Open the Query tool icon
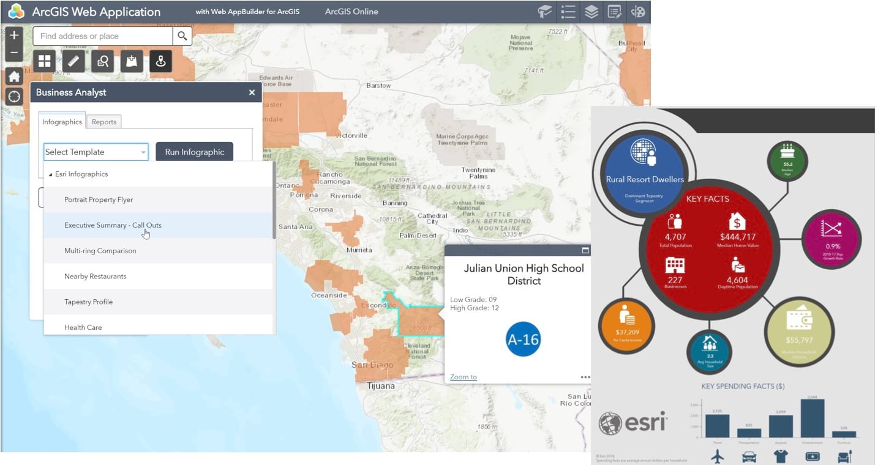 tap(102, 61)
